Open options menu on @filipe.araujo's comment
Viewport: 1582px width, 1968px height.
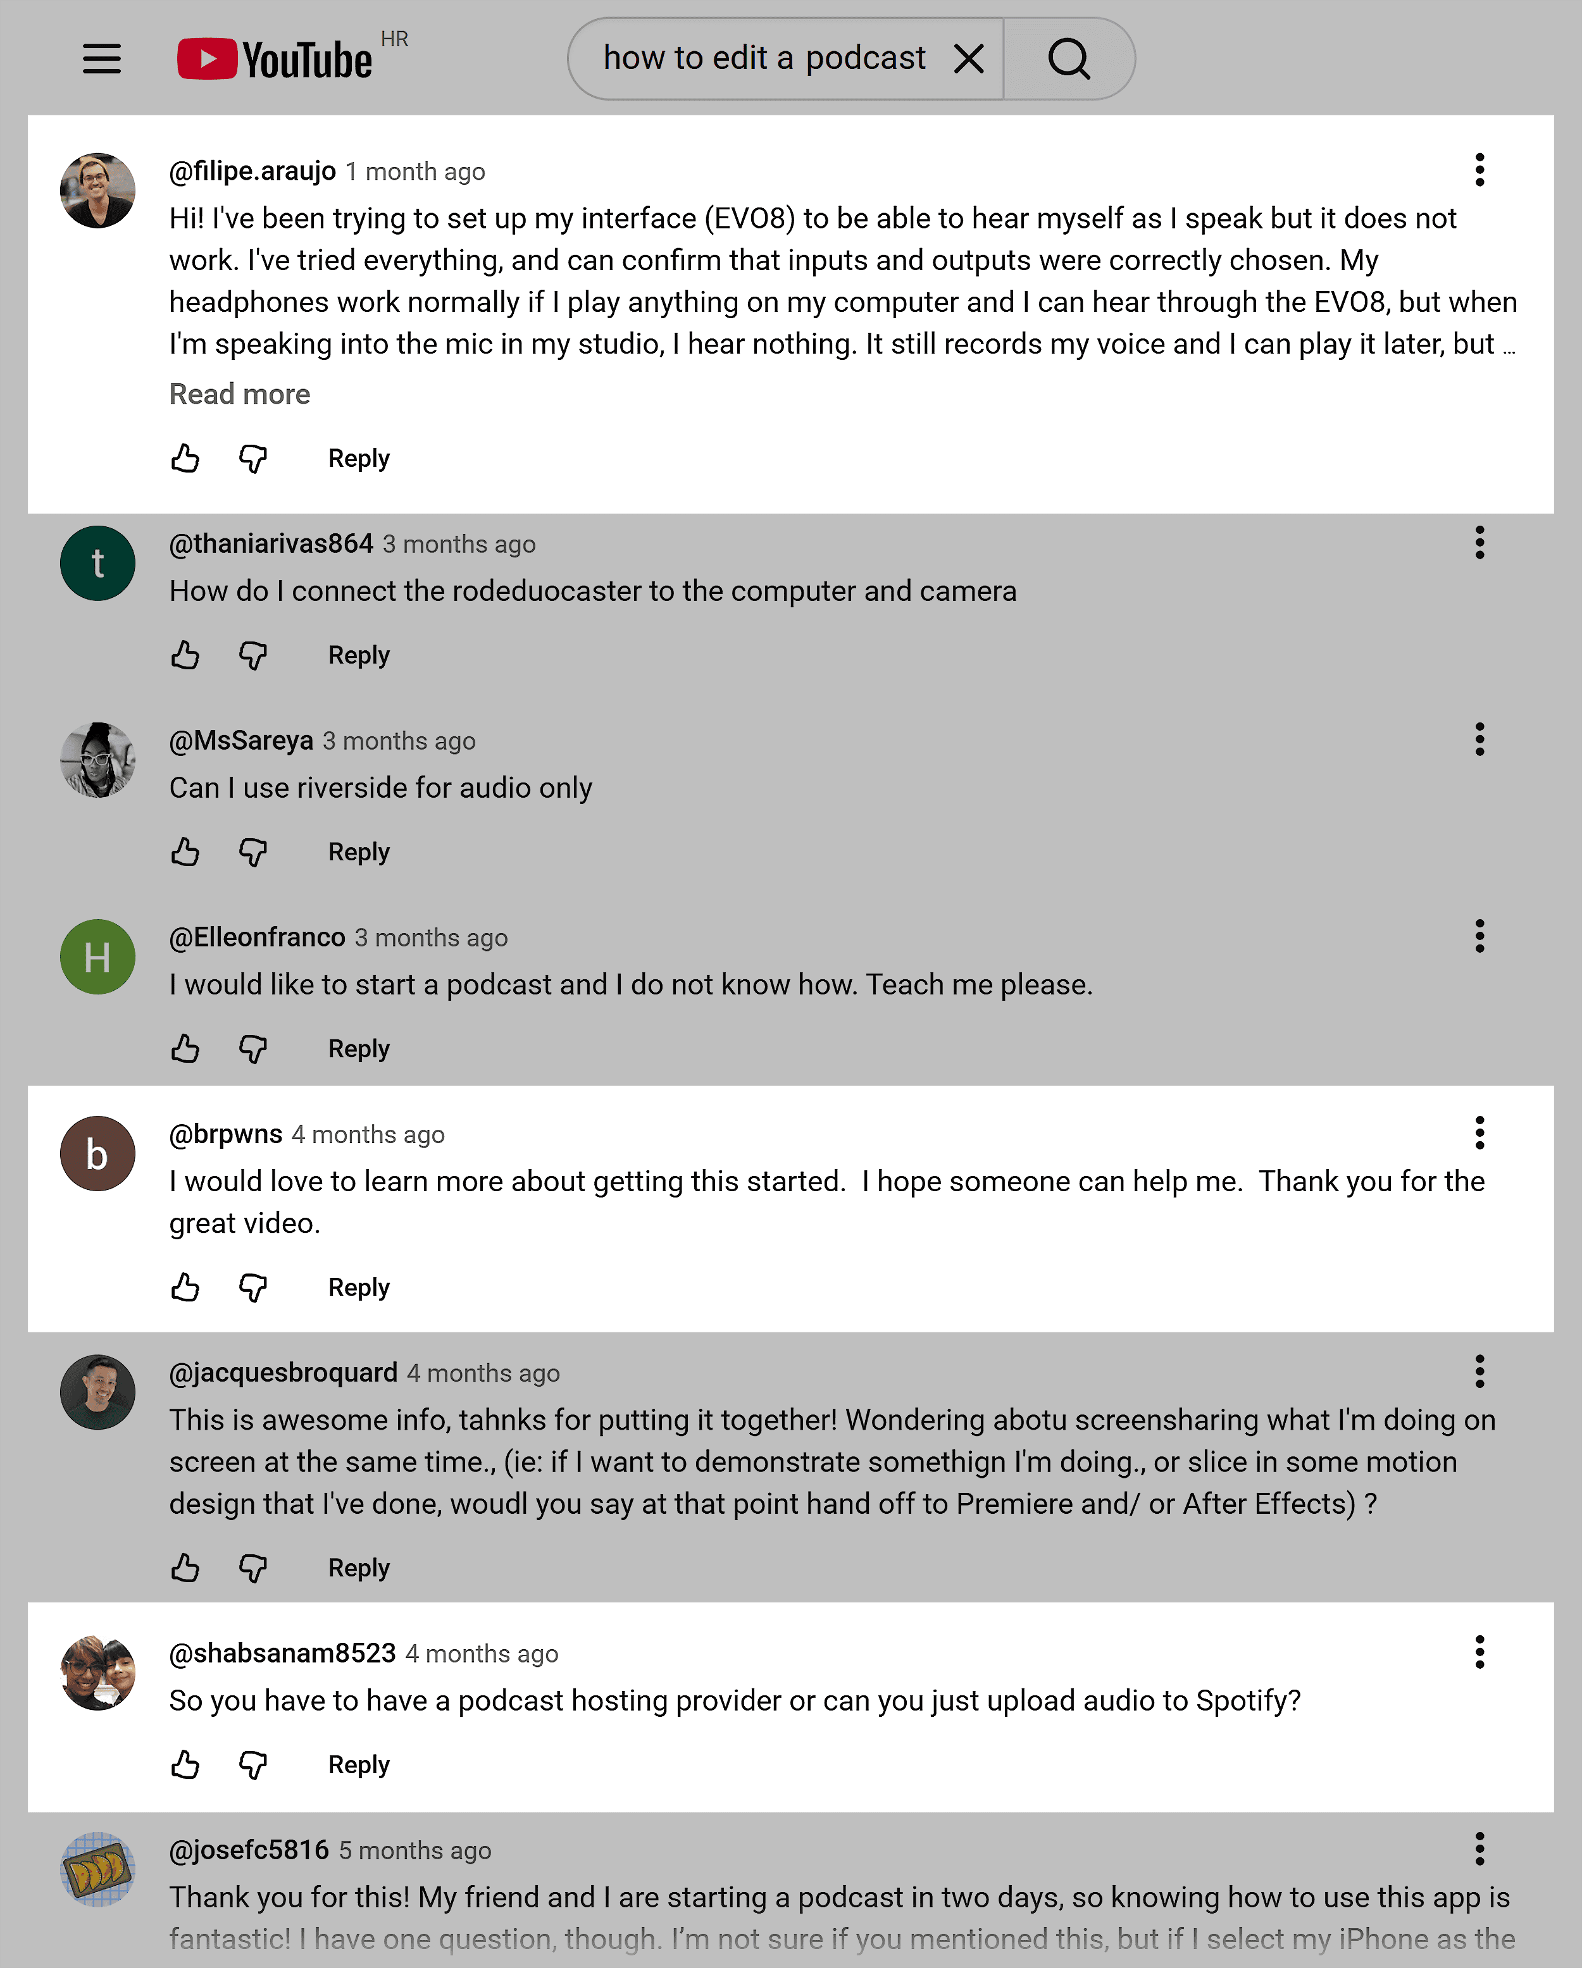click(1479, 169)
